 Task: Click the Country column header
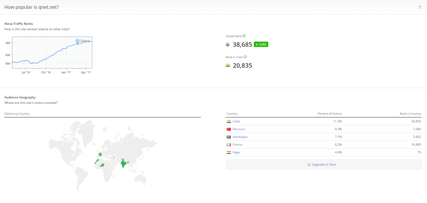[x=232, y=114]
